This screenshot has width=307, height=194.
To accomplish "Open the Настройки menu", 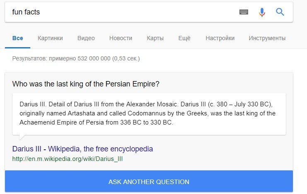I will 220,38.
